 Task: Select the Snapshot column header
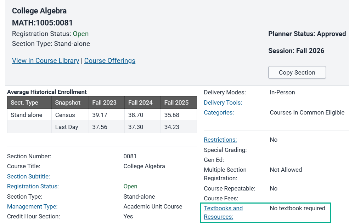click(x=70, y=102)
